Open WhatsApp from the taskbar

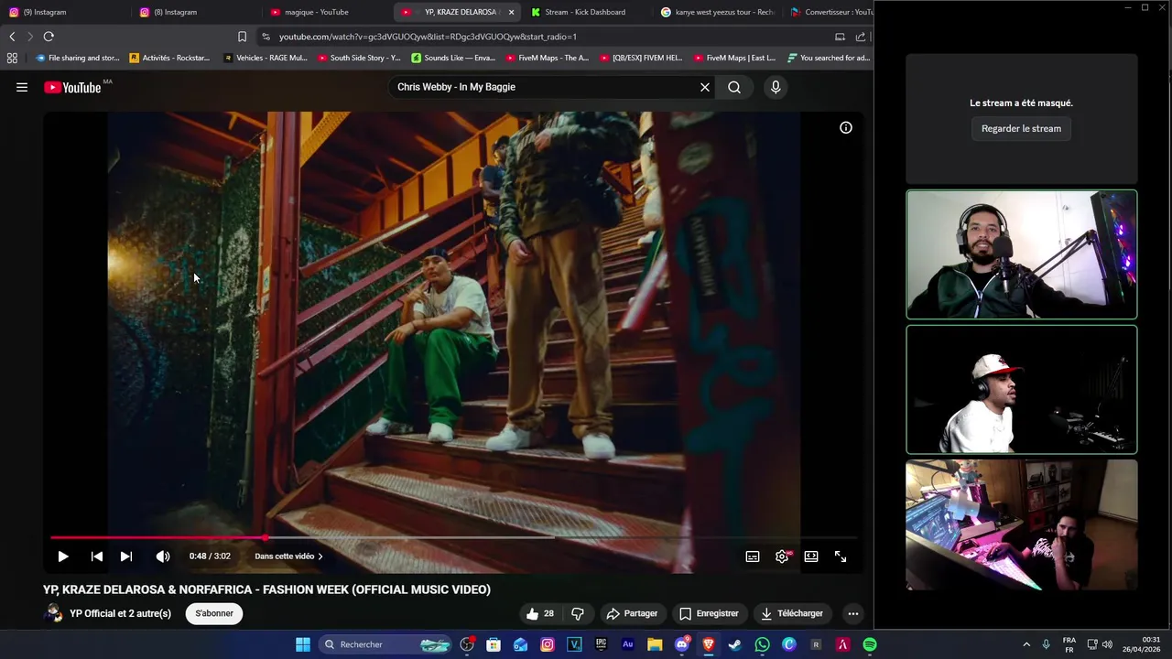(762, 644)
